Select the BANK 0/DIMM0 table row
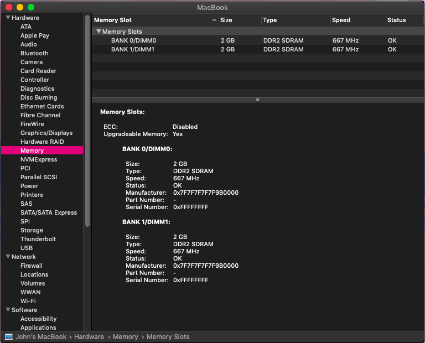425x343 pixels. pos(257,40)
